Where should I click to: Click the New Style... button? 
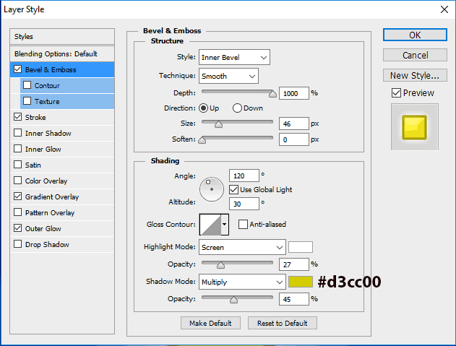pyautogui.click(x=414, y=75)
